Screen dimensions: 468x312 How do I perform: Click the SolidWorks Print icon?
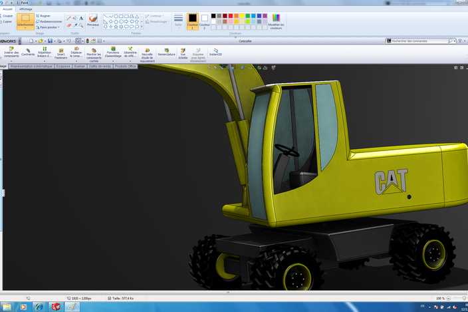click(x=59, y=41)
